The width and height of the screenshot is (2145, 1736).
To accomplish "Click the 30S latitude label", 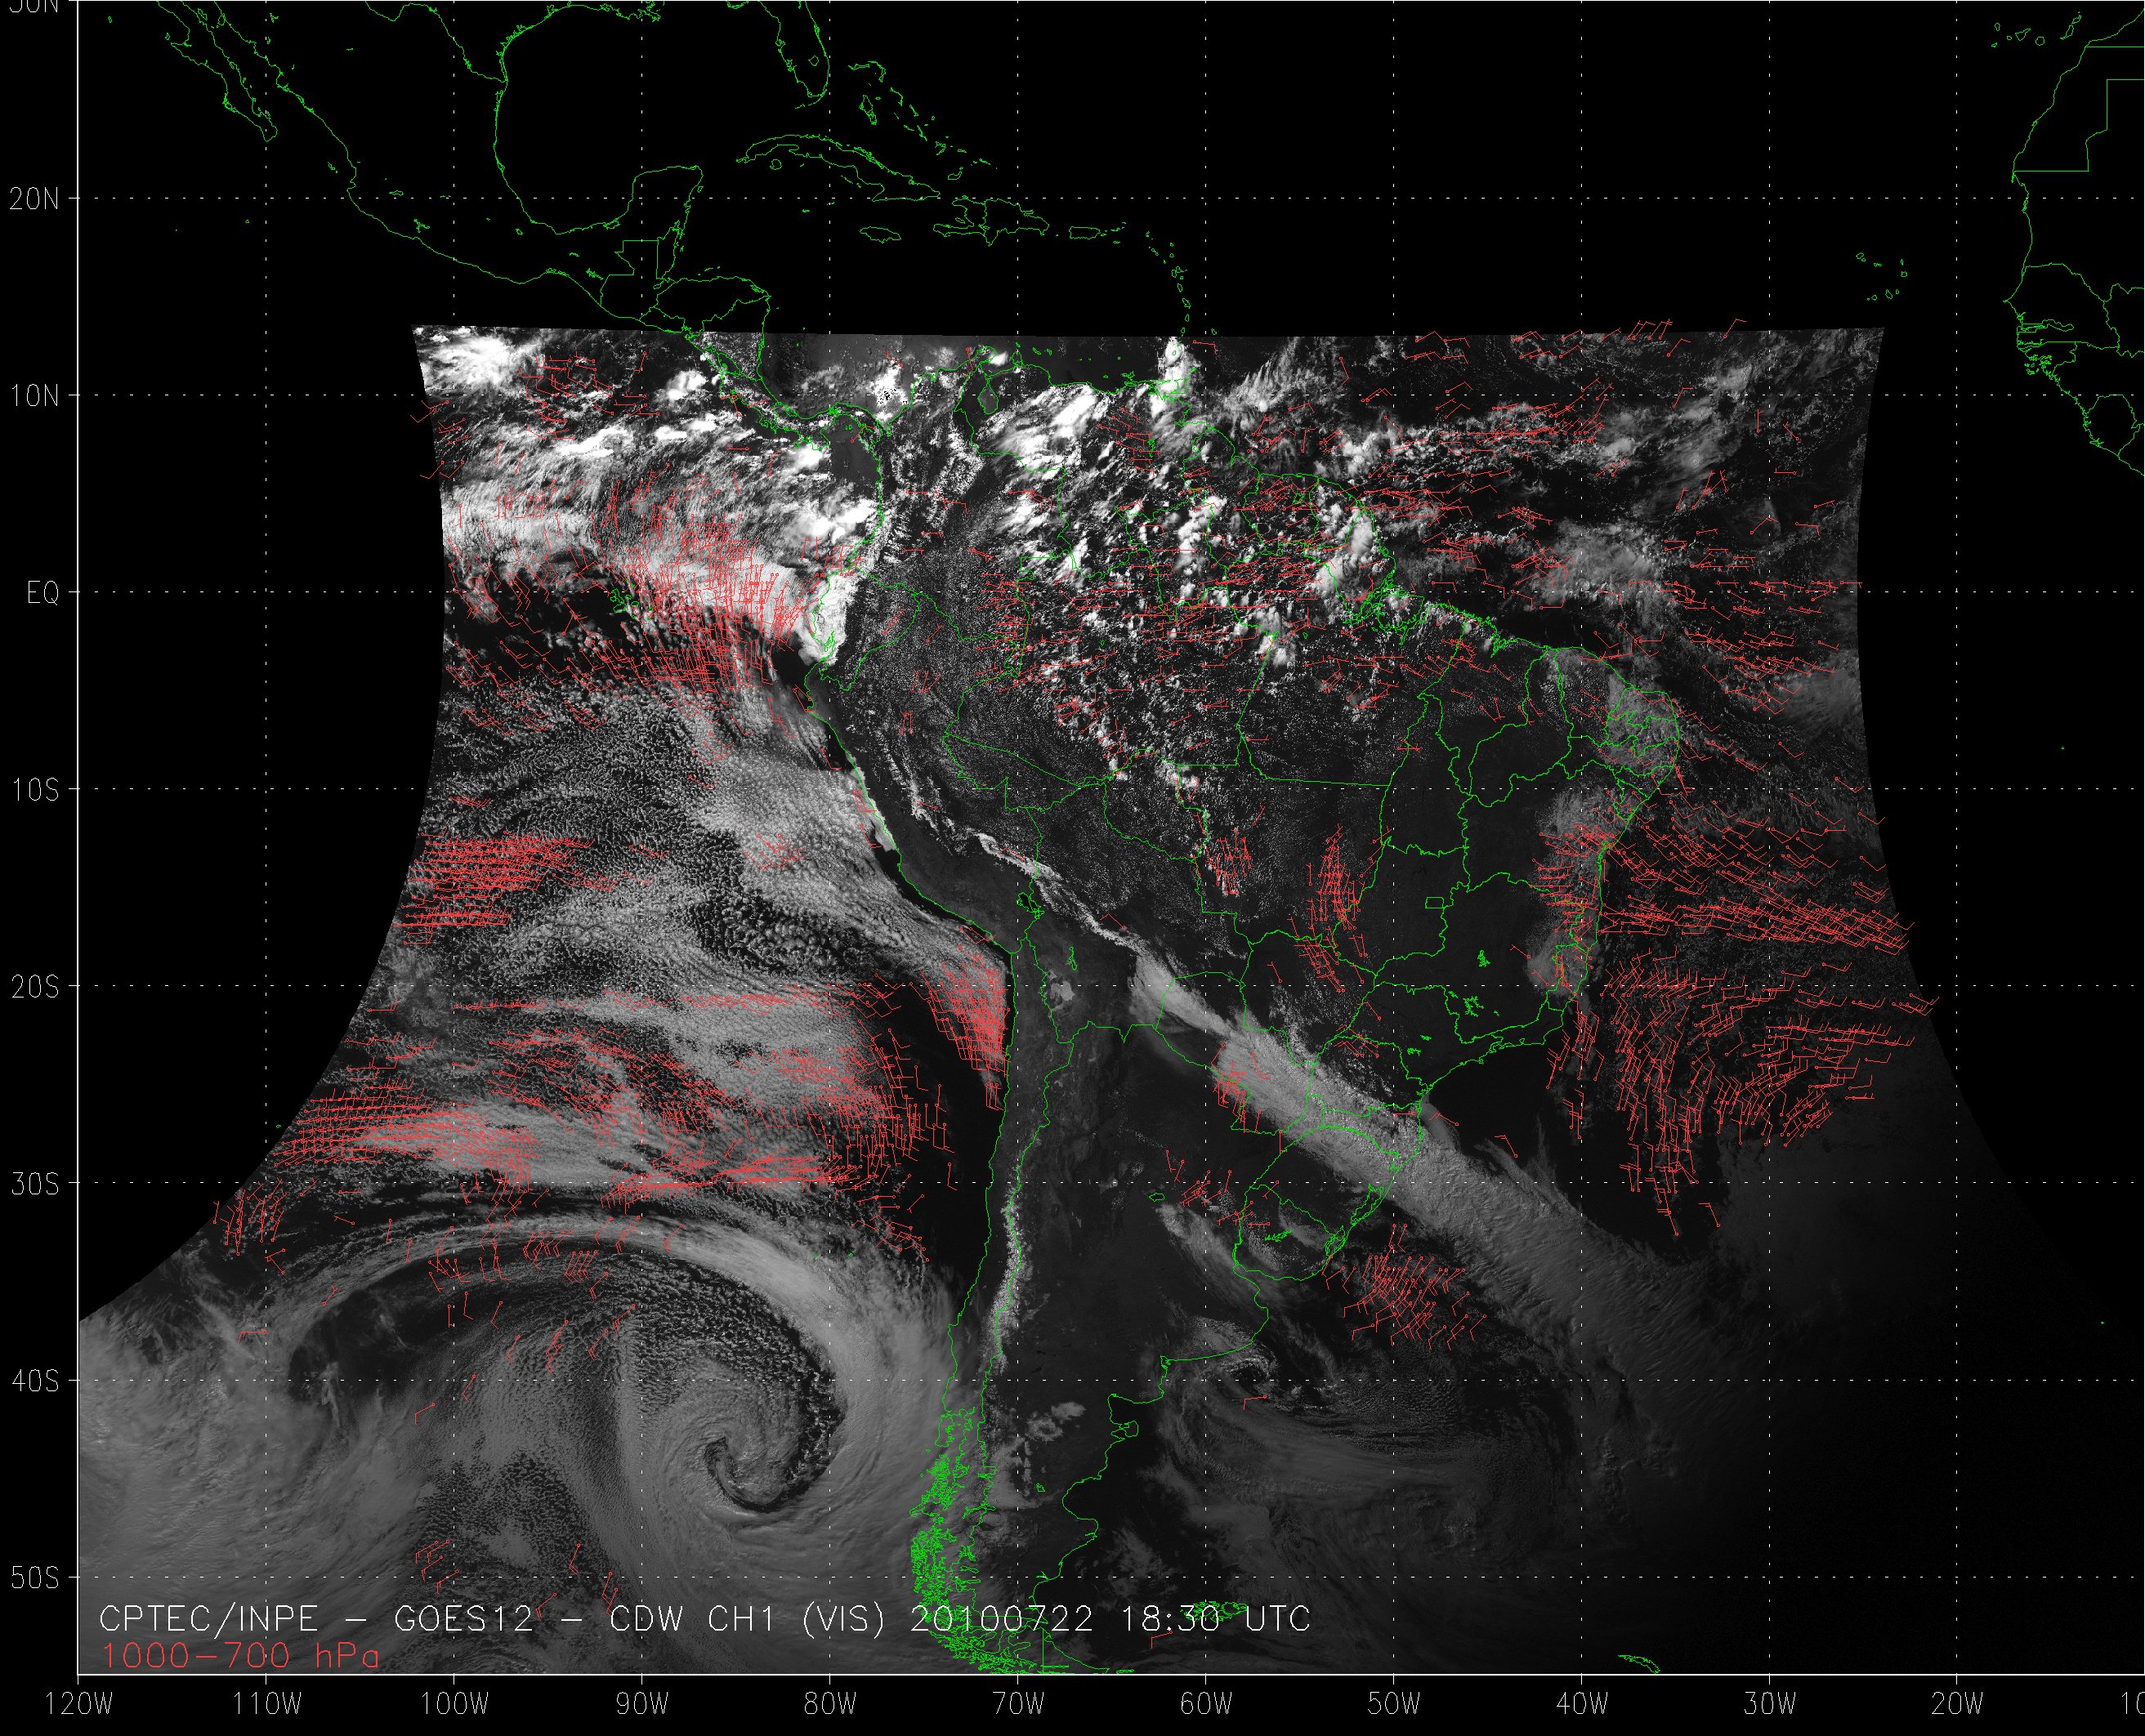I will click(34, 1184).
